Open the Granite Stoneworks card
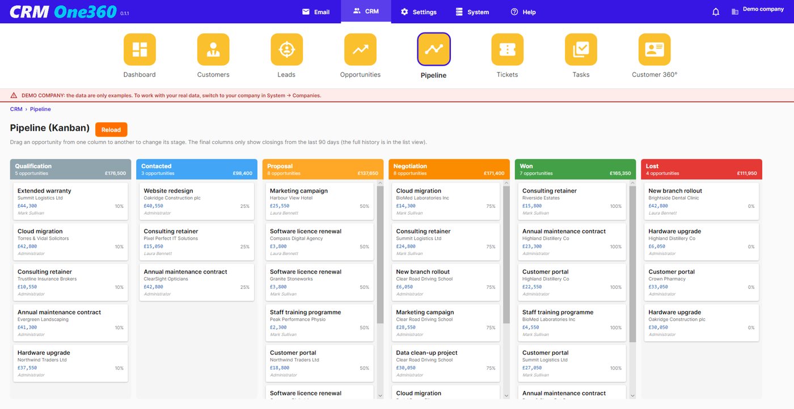Screen dimensions: 794x409 click(x=320, y=282)
